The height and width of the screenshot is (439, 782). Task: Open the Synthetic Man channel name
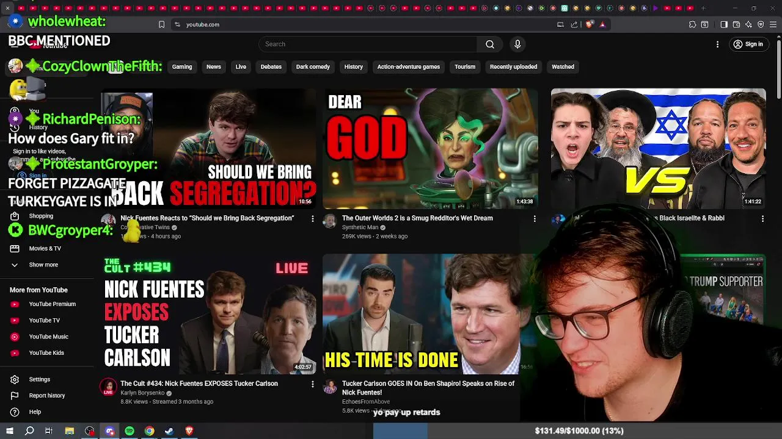360,227
